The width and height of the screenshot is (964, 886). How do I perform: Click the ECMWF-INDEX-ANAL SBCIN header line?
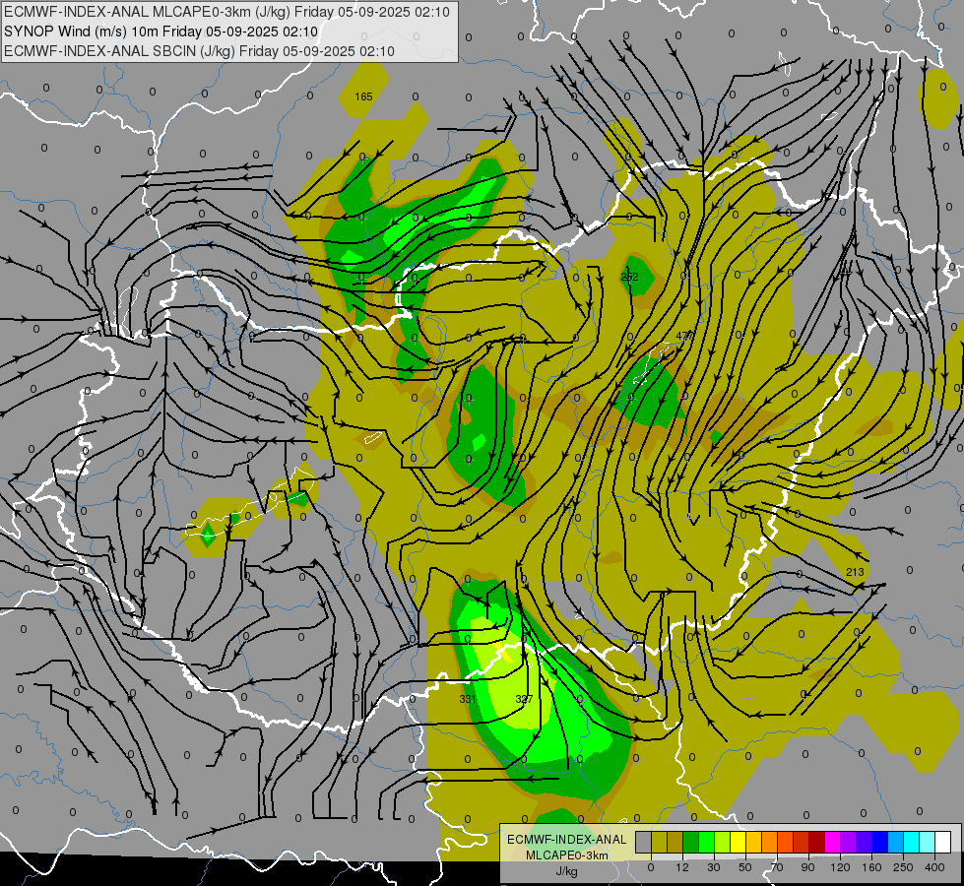click(x=199, y=51)
